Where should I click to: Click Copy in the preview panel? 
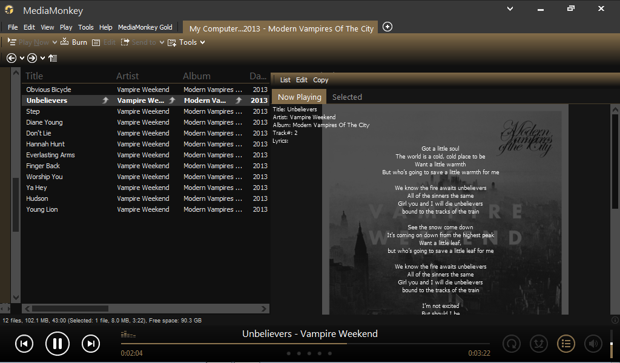(321, 80)
